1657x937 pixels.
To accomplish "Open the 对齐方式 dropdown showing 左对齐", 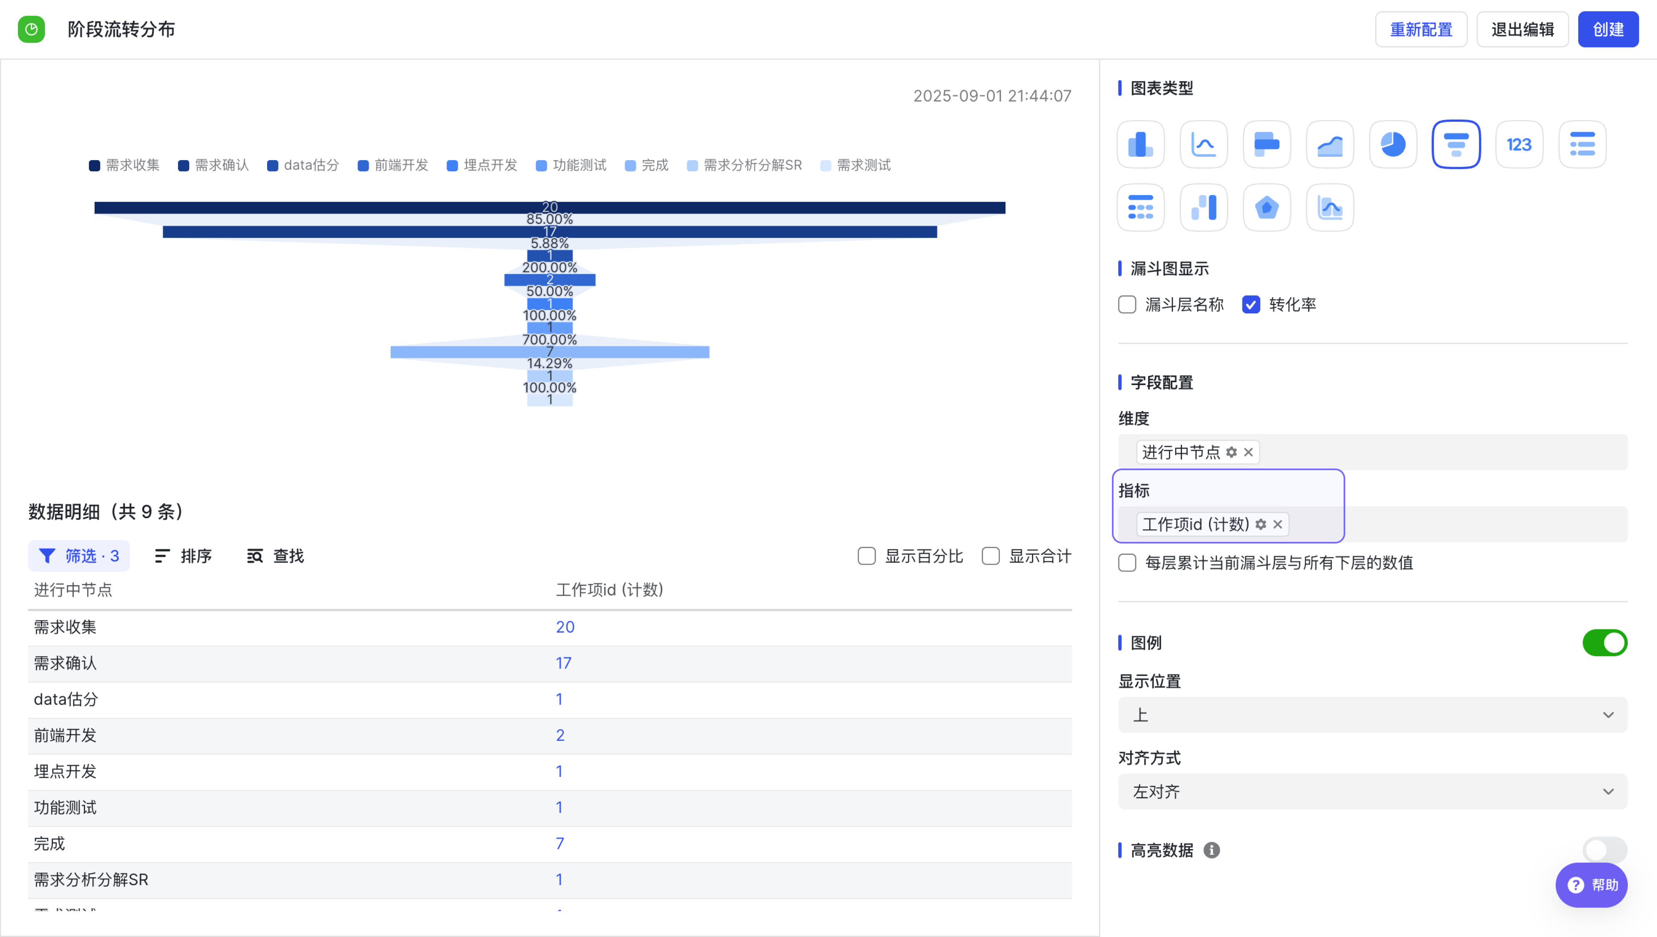I will pos(1373,792).
